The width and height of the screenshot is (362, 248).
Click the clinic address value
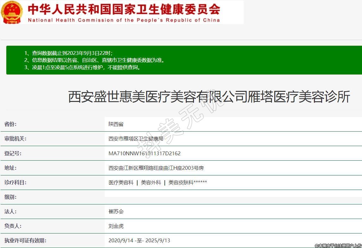[x=156, y=168]
